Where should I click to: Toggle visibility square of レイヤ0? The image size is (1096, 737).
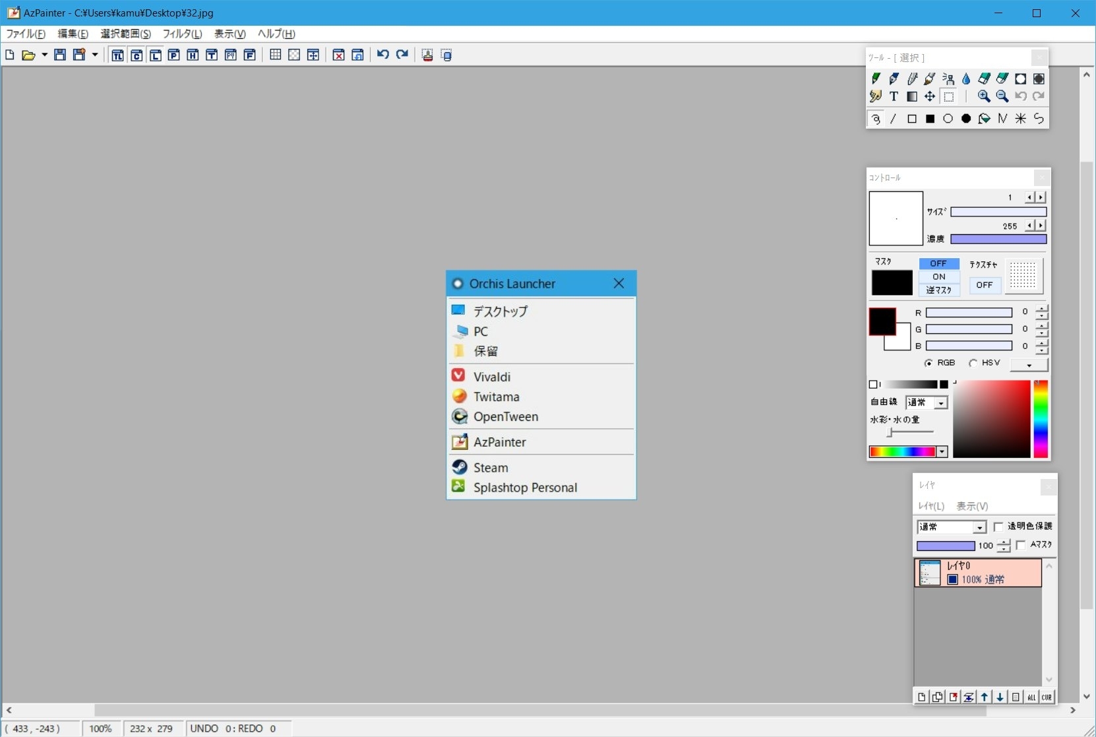click(x=952, y=579)
